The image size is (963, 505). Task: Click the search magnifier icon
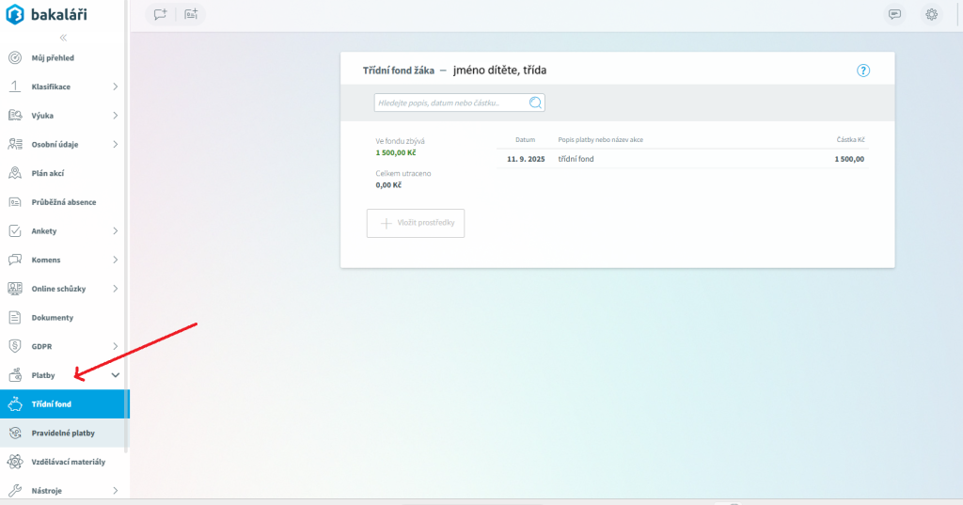coord(535,103)
